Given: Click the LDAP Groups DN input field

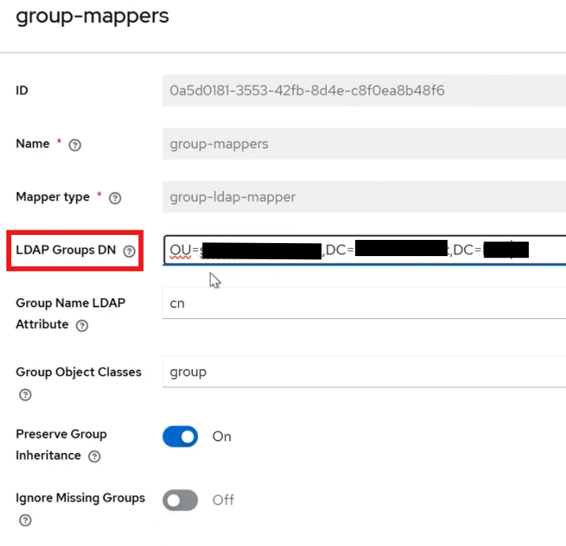Looking at the screenshot, I should [x=363, y=250].
